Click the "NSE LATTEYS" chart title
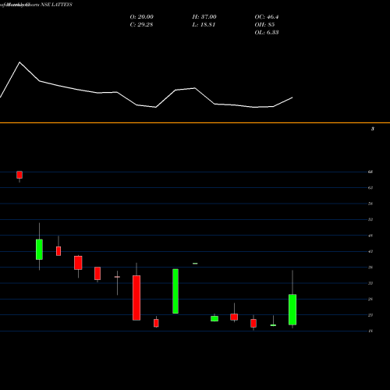Image resolution: width=390 pixels, height=390 pixels. (56, 5)
